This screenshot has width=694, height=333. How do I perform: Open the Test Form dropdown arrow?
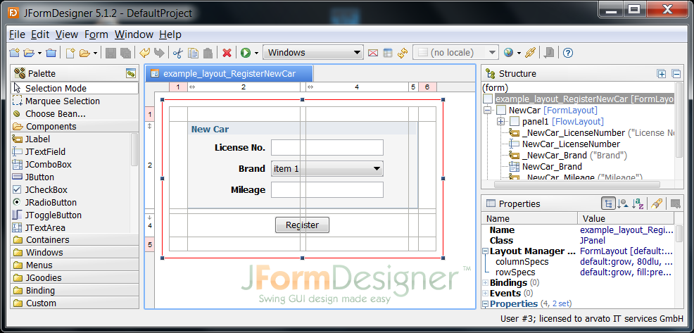256,53
